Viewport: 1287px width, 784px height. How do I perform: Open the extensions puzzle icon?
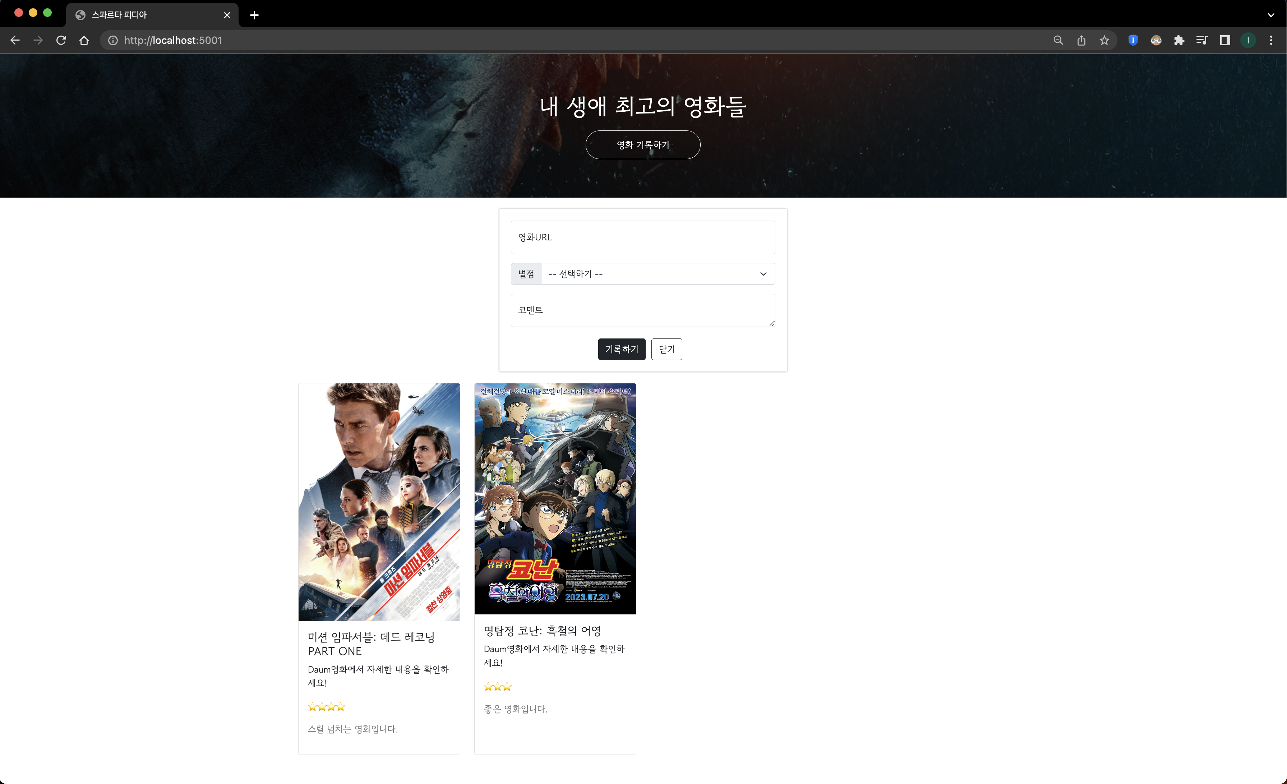[1179, 40]
